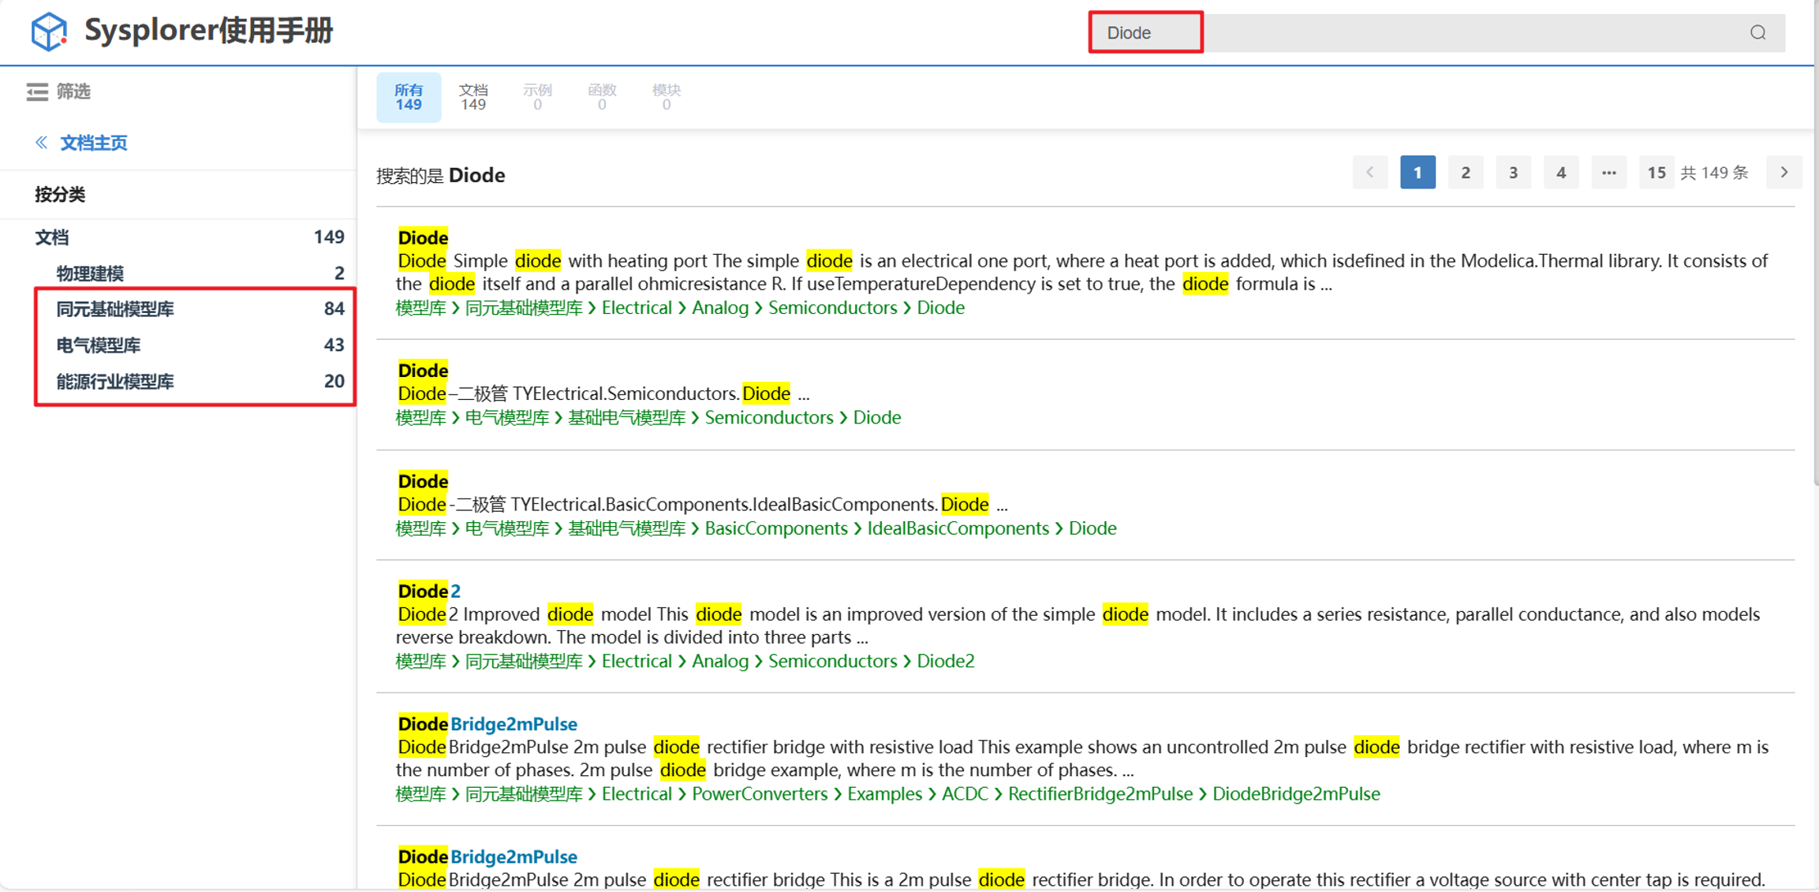Filter by 同元基础模型库 category

pyautogui.click(x=115, y=309)
